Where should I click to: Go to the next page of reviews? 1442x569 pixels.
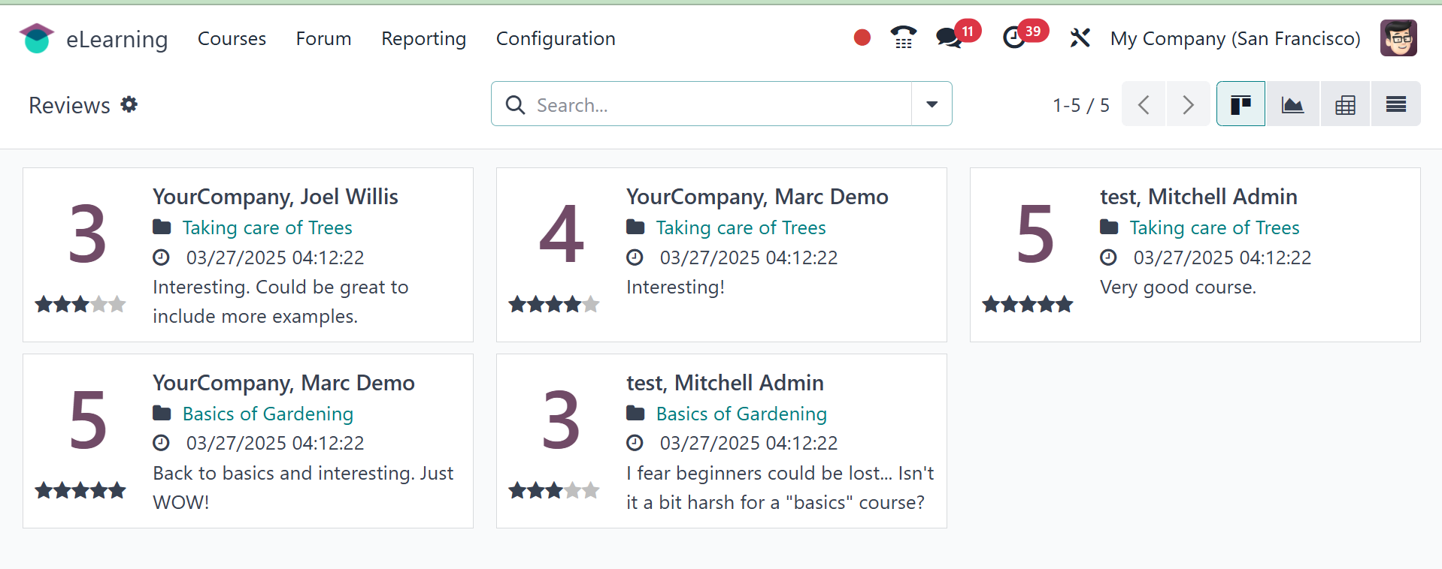coord(1188,104)
